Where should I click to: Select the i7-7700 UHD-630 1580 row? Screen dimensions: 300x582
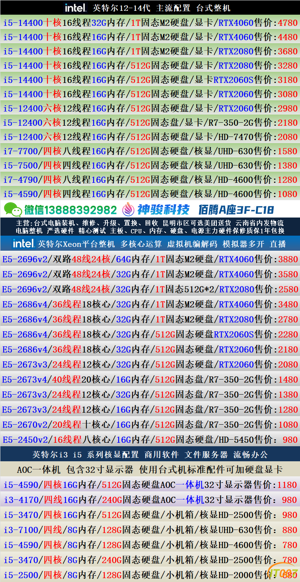150,151
